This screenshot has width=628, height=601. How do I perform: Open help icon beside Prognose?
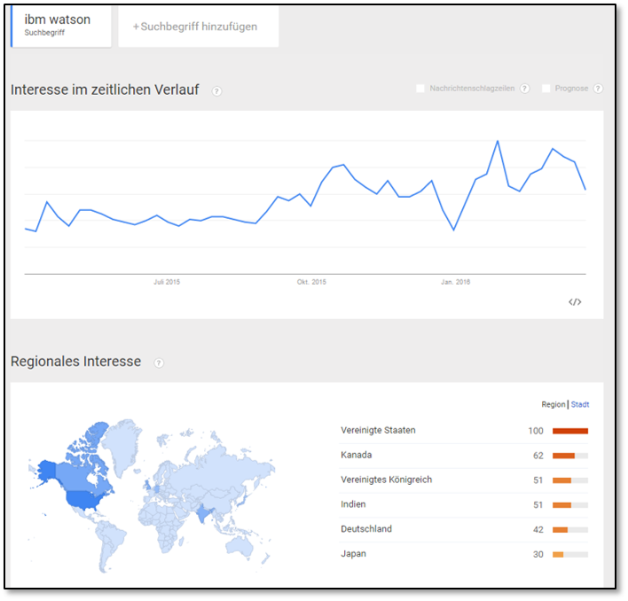tap(598, 89)
